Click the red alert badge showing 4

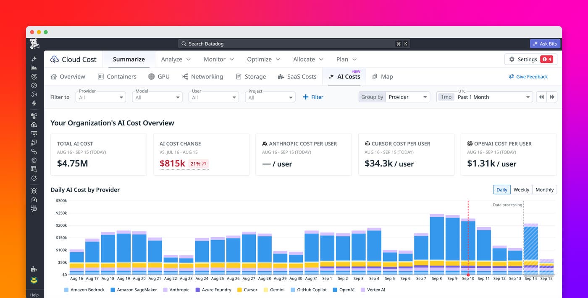547,60
